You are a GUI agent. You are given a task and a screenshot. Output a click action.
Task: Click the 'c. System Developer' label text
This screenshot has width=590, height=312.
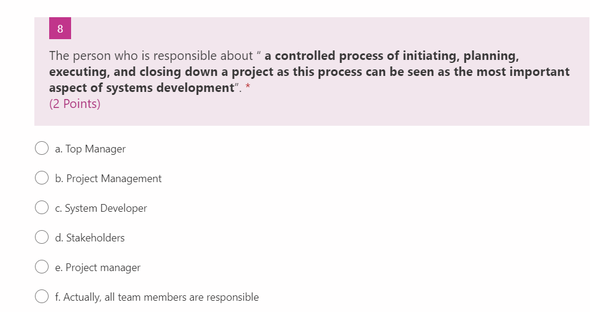[101, 208]
